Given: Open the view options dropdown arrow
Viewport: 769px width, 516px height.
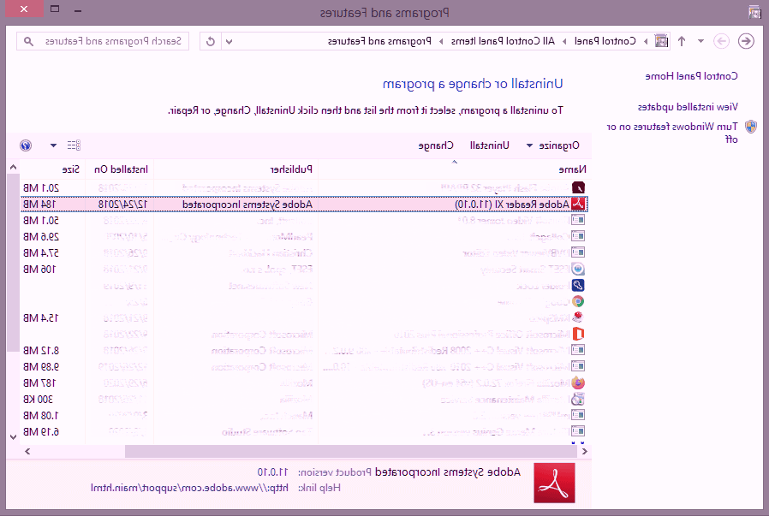Looking at the screenshot, I should [54, 145].
